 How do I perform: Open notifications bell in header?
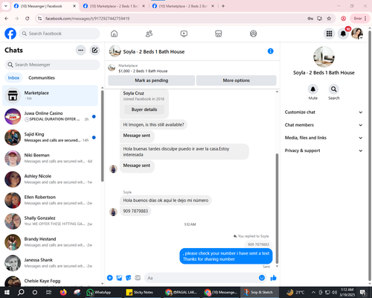coord(343,34)
